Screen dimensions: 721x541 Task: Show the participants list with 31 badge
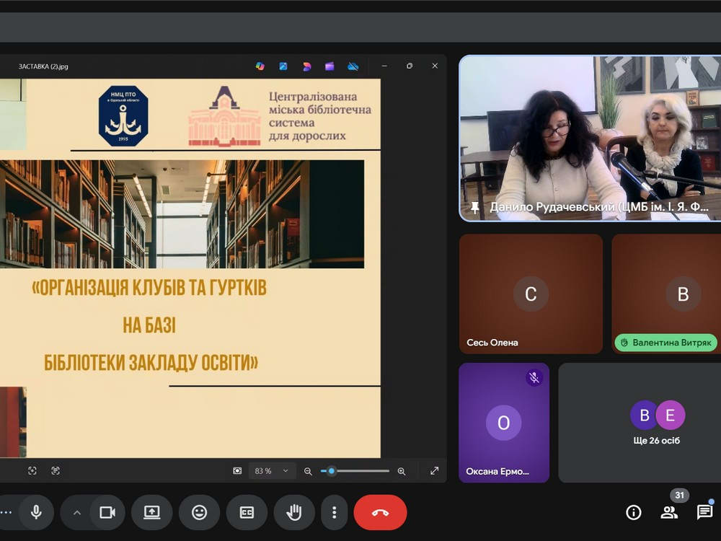pyautogui.click(x=669, y=512)
